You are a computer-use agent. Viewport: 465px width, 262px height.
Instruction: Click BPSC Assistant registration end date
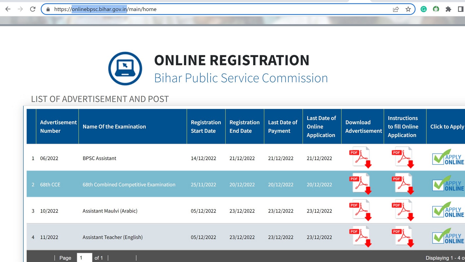(242, 158)
